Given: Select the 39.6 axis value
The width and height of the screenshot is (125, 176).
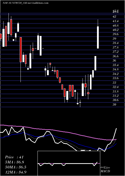Looking at the screenshot, I should pos(115,34).
